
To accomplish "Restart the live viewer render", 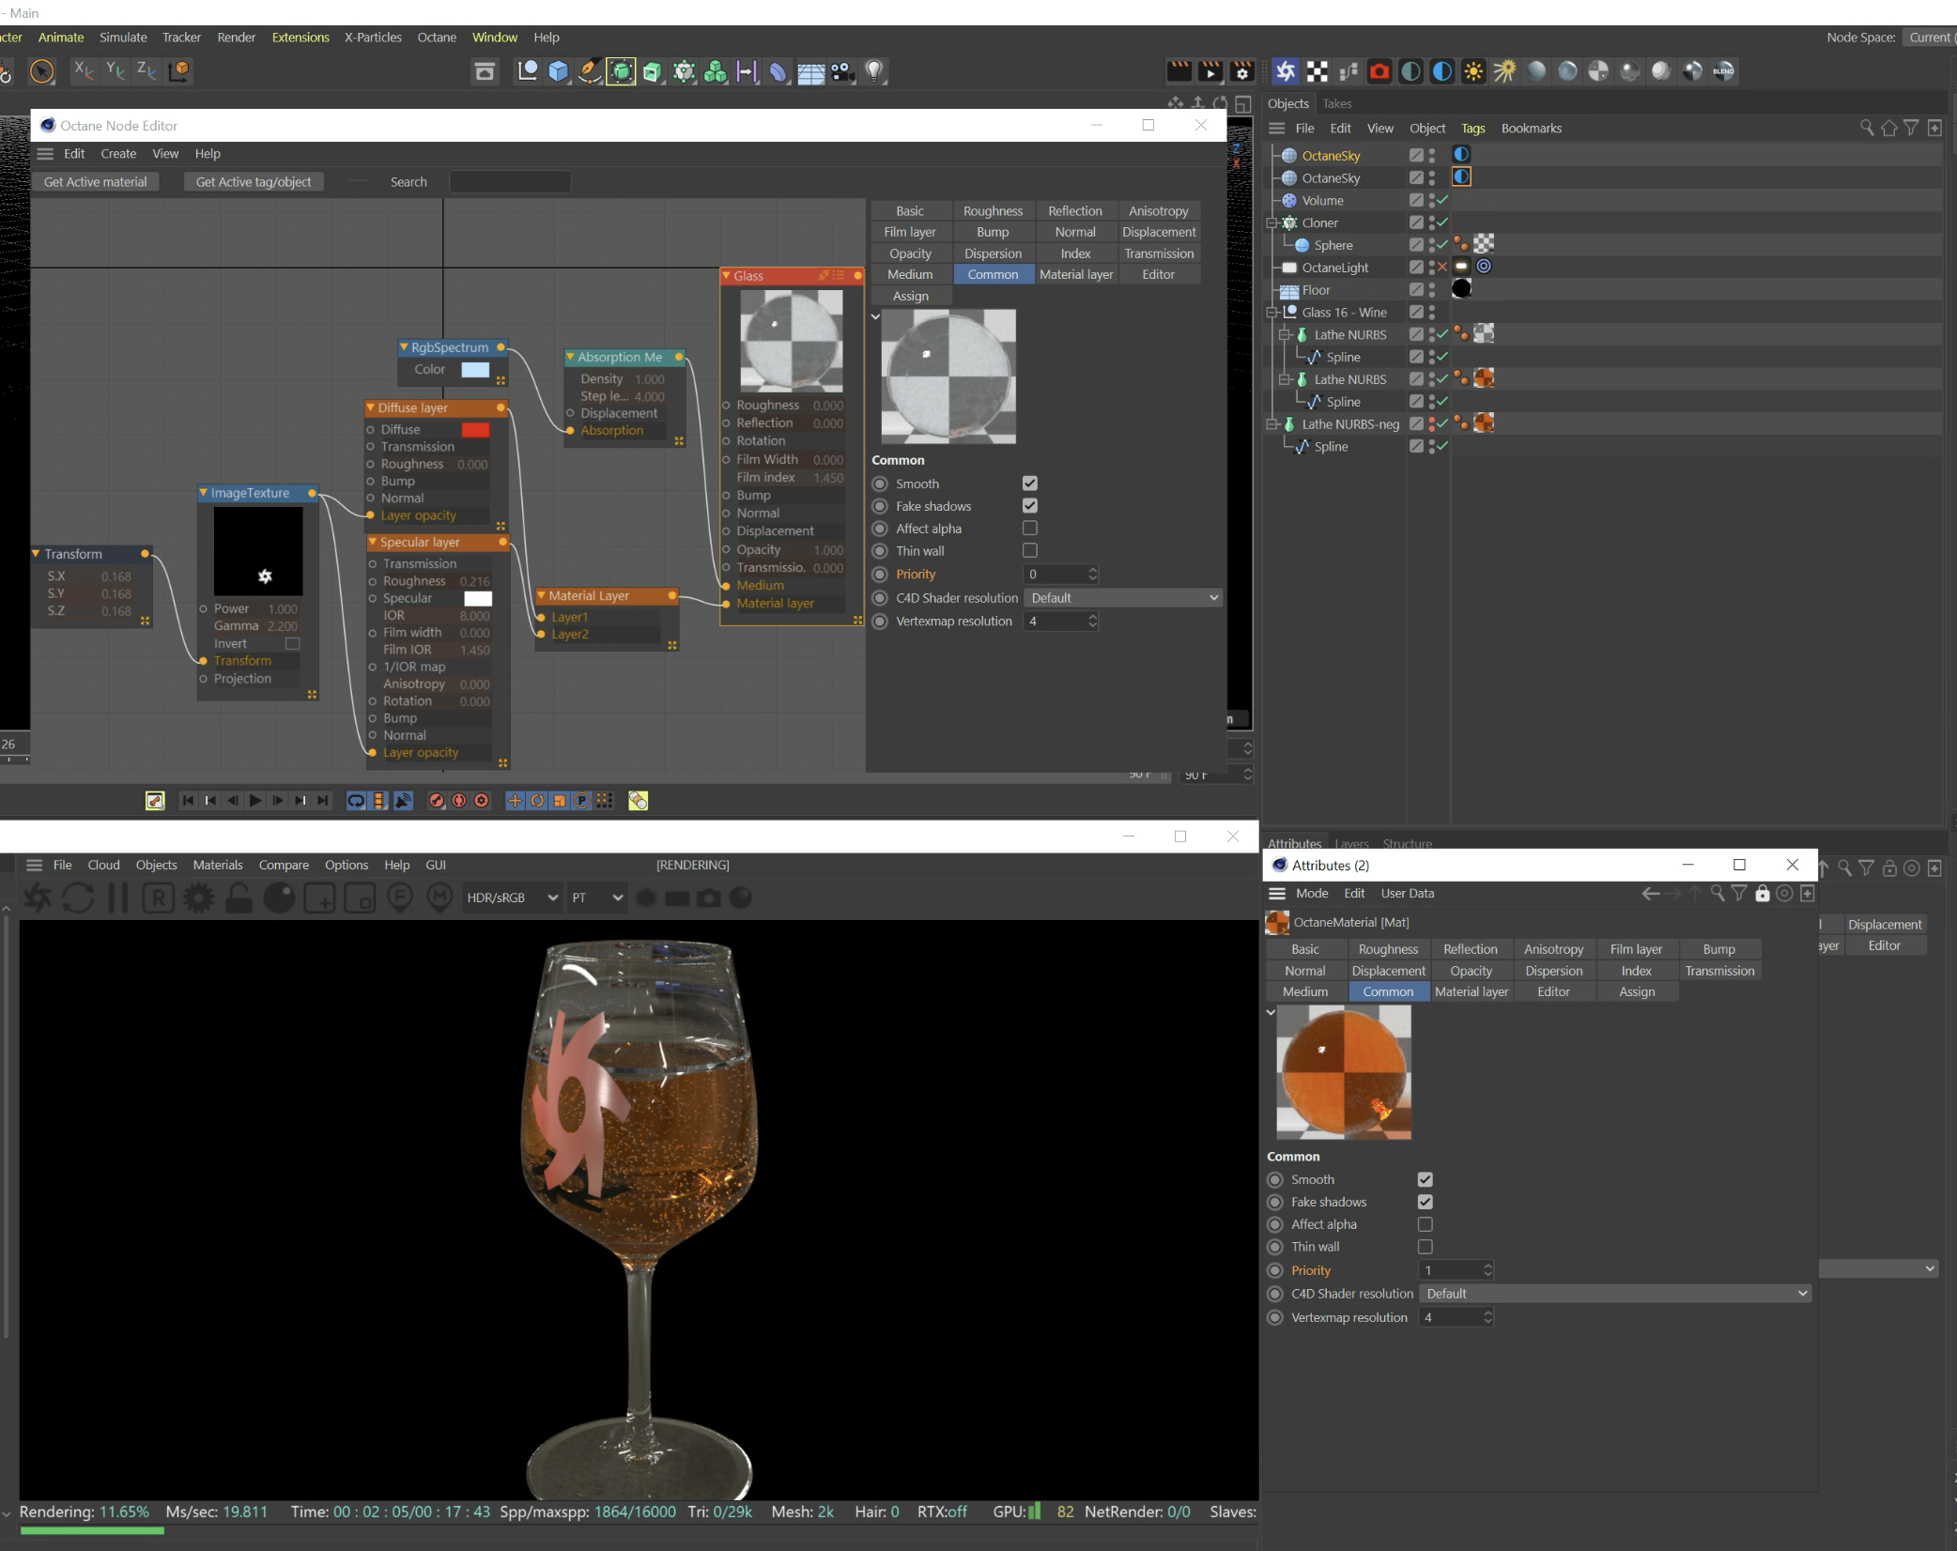I will point(78,898).
